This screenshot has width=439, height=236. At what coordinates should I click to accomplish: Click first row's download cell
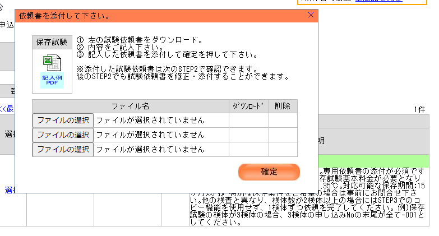[248, 120]
